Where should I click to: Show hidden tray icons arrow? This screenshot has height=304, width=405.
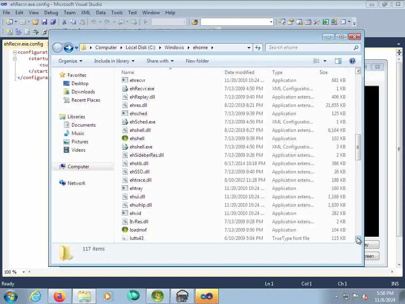336,297
